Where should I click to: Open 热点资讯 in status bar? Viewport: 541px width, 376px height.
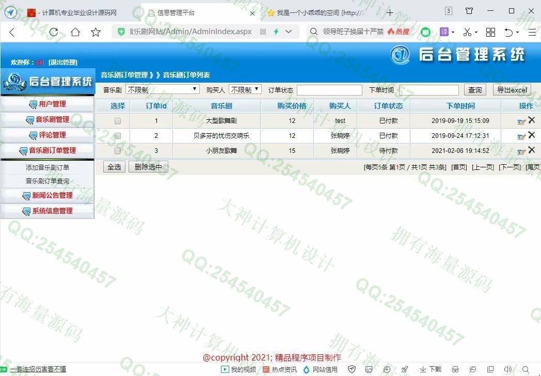[x=280, y=369]
